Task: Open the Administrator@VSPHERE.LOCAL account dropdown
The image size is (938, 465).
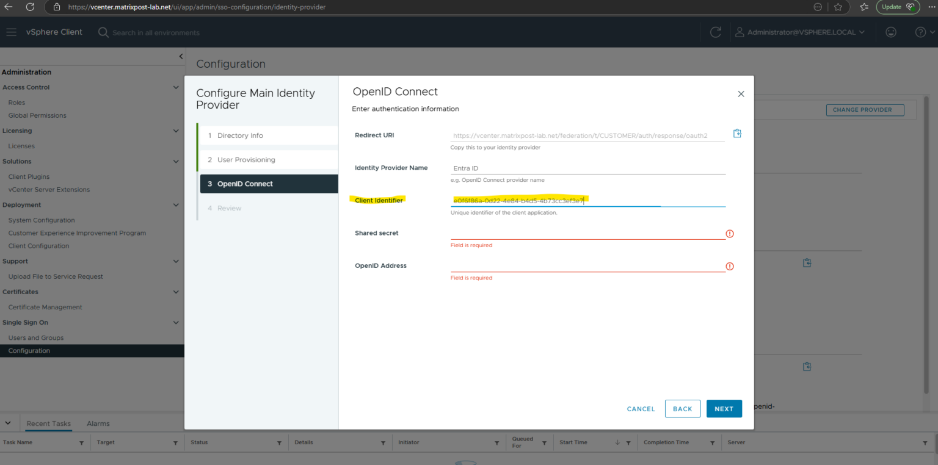Action: (800, 32)
